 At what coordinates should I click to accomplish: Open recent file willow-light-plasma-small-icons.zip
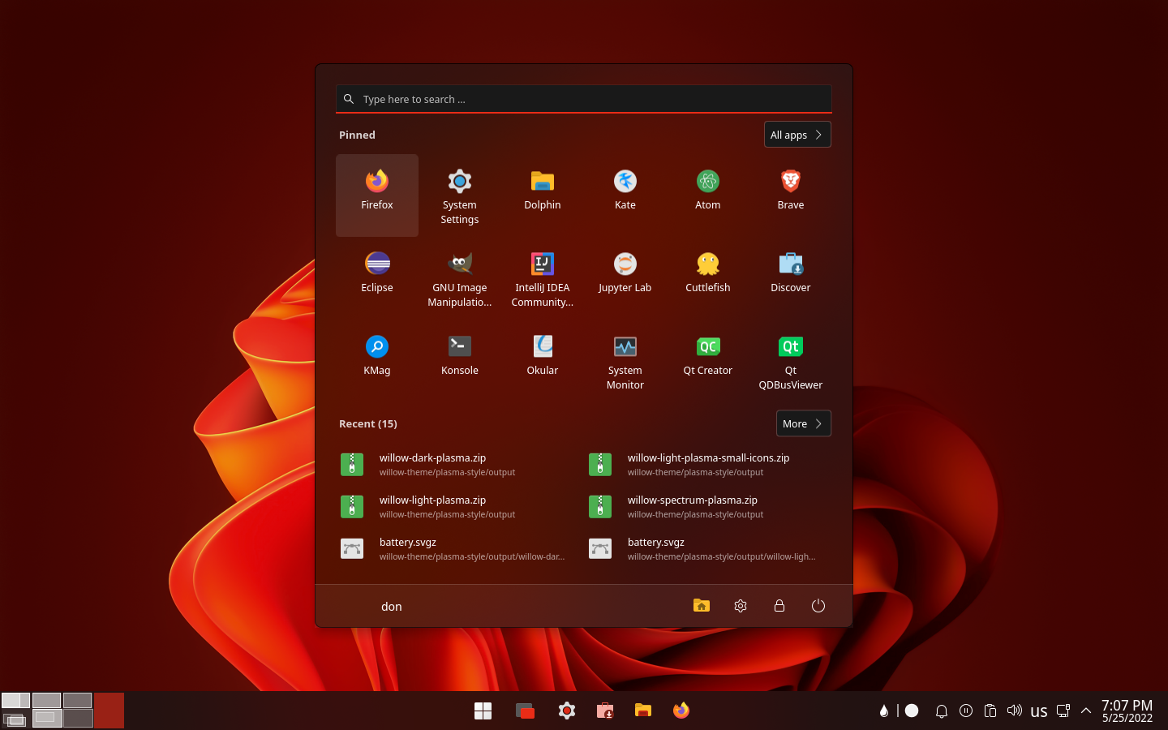(708, 464)
